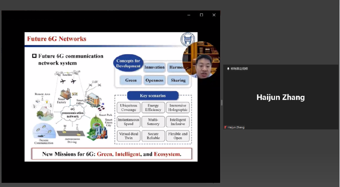This screenshot has width=340, height=187.
Task: Click the 移除固定视频 unpin video button
Action: tap(237, 69)
